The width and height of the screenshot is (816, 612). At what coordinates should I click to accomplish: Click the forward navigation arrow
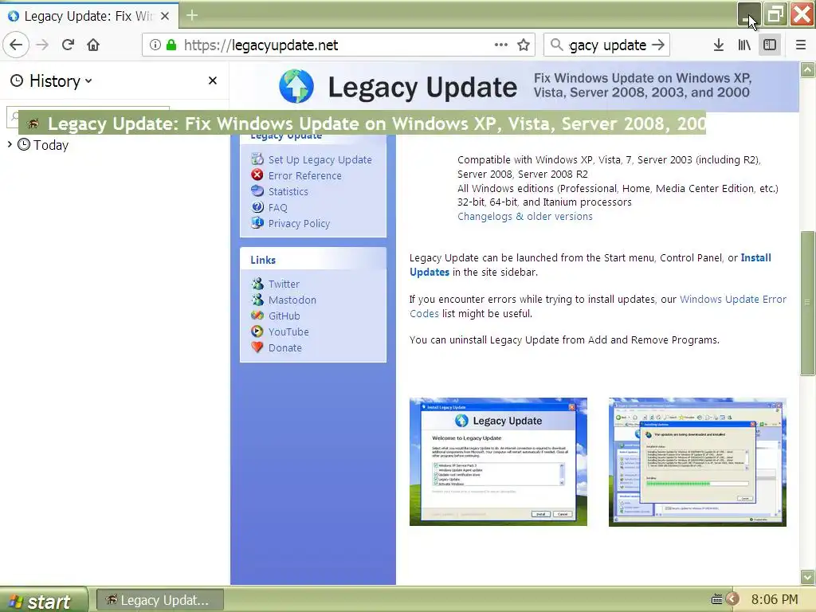pyautogui.click(x=42, y=45)
